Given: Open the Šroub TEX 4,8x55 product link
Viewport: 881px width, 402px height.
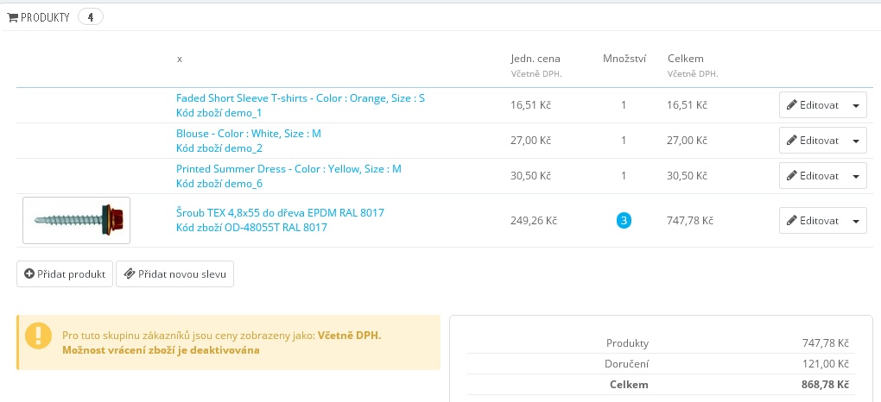Looking at the screenshot, I should [280, 212].
